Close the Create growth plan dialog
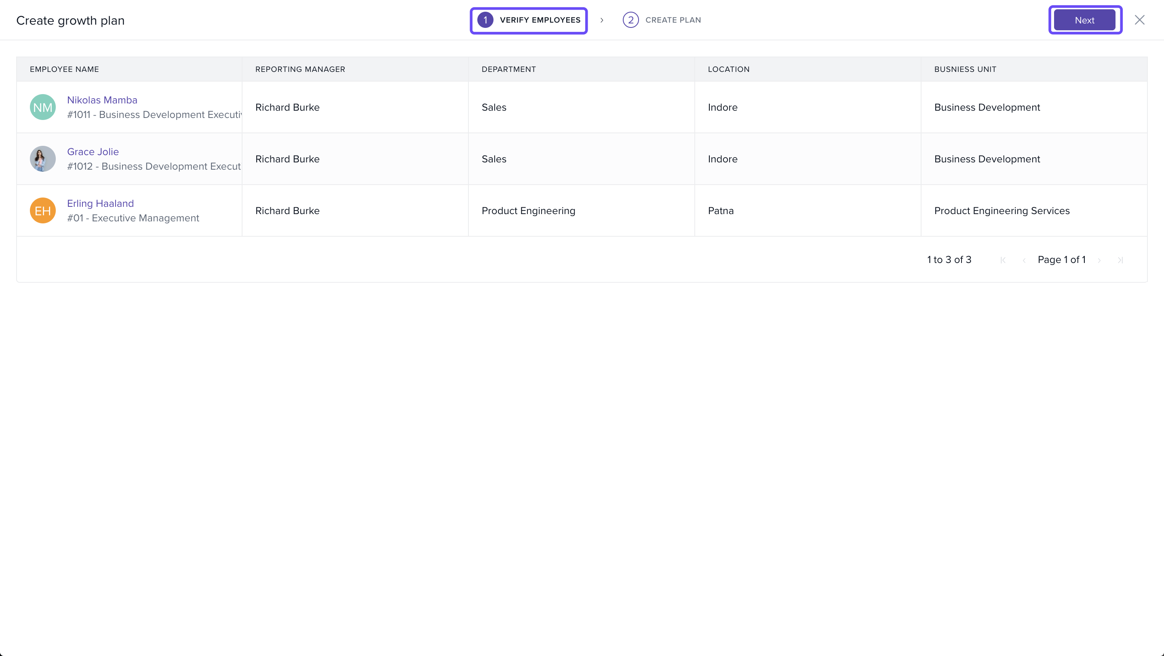1164x656 pixels. [1139, 20]
